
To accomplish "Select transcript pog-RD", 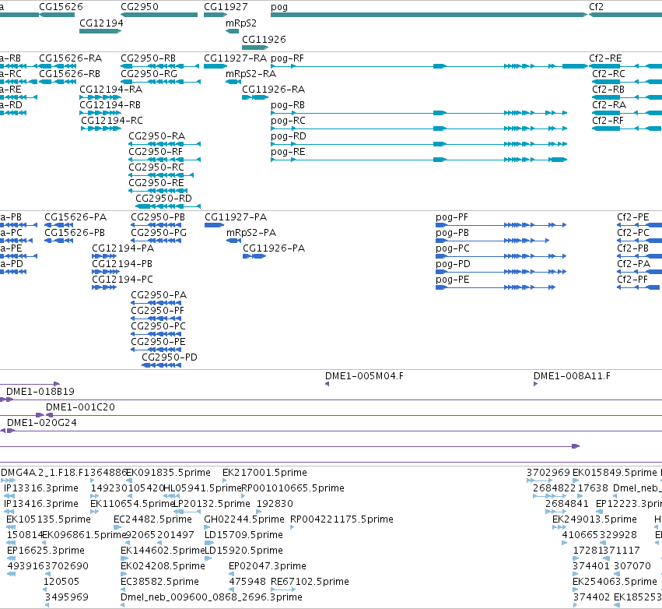I will (x=419, y=144).
